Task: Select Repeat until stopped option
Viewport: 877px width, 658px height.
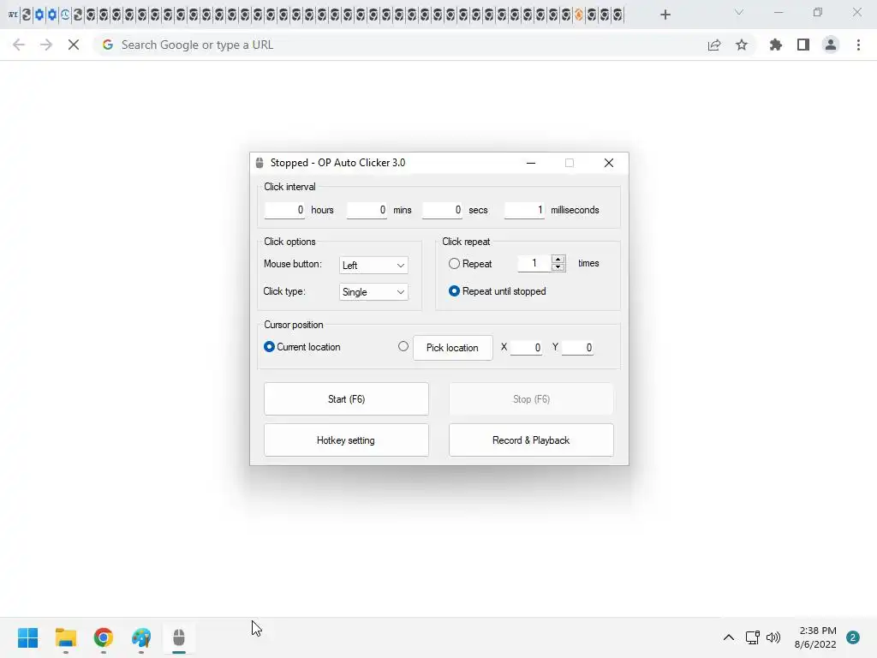Action: pyautogui.click(x=454, y=291)
